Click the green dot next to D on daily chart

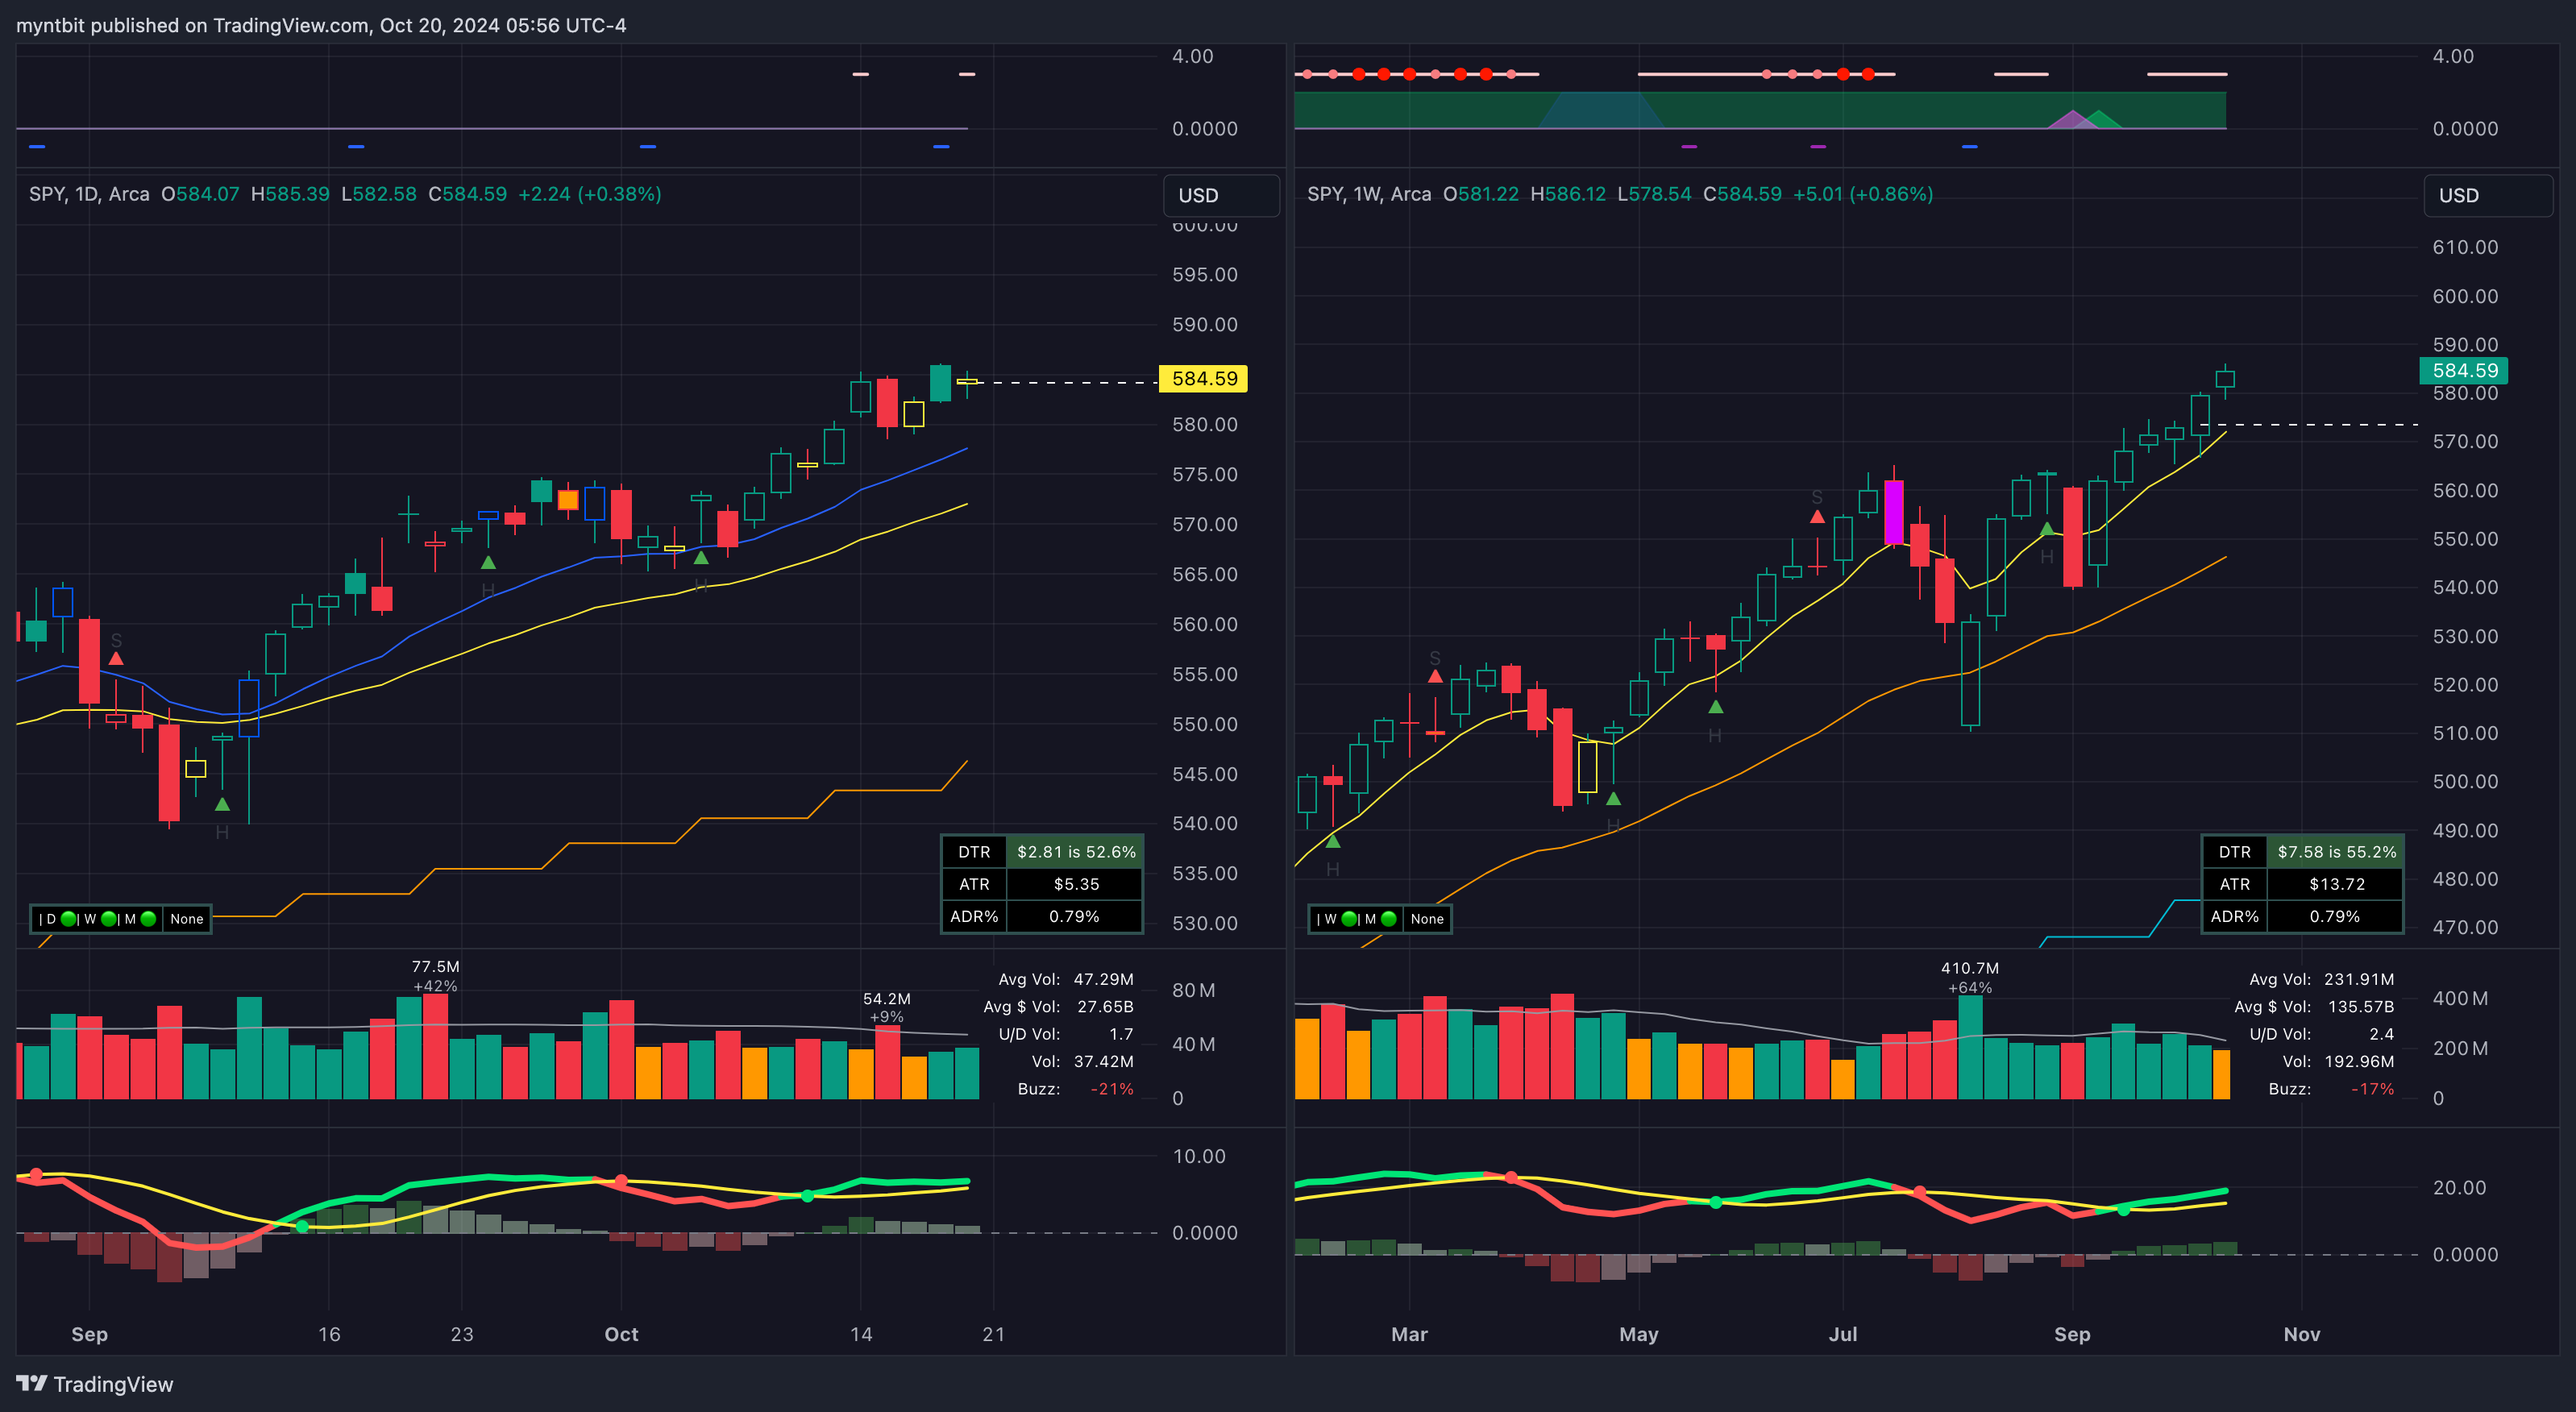[x=69, y=919]
